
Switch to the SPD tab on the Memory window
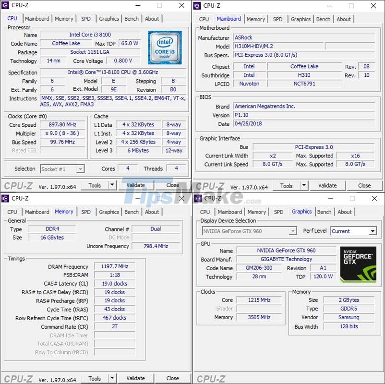(86, 211)
